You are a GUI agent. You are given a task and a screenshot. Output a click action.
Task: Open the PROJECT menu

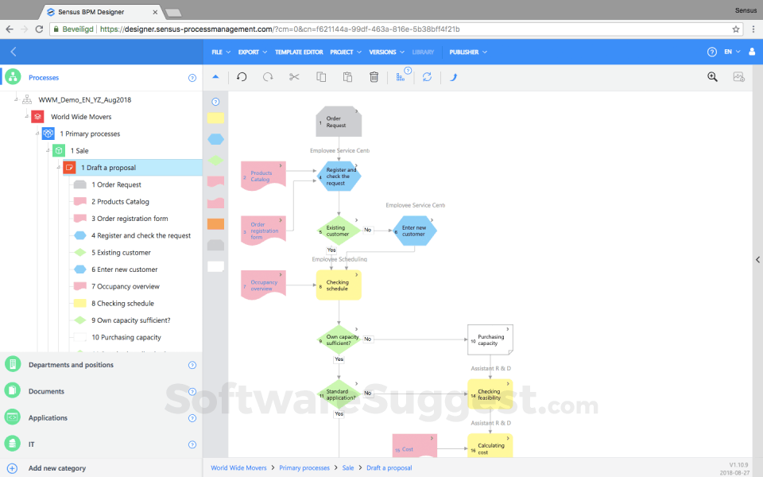[x=346, y=52]
